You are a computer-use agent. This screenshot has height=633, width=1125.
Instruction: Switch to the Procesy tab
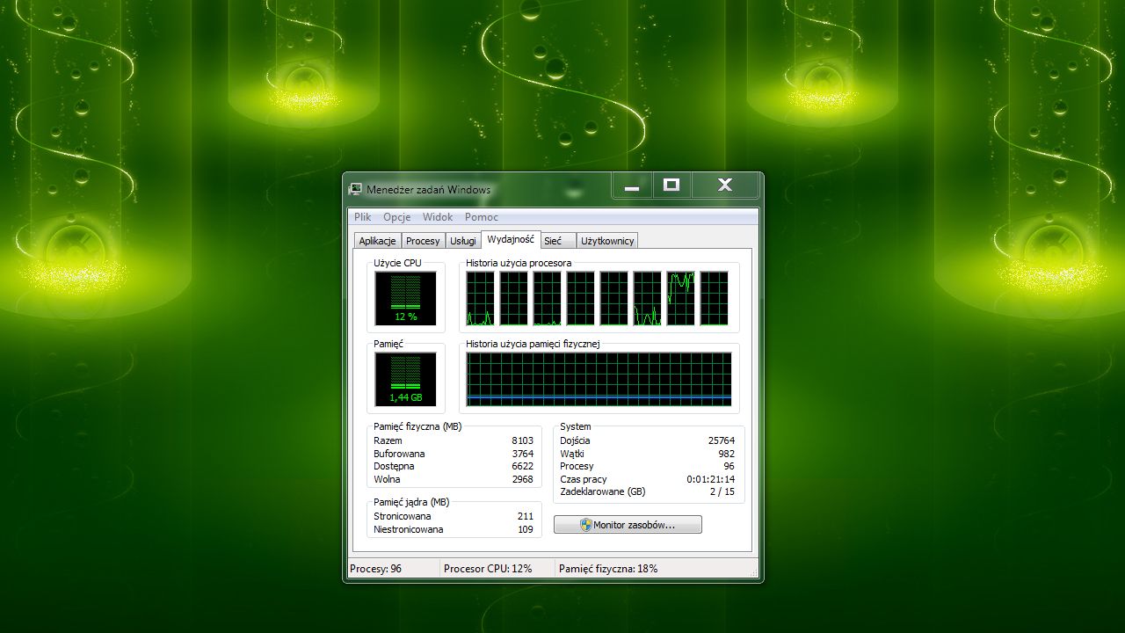pyautogui.click(x=423, y=241)
